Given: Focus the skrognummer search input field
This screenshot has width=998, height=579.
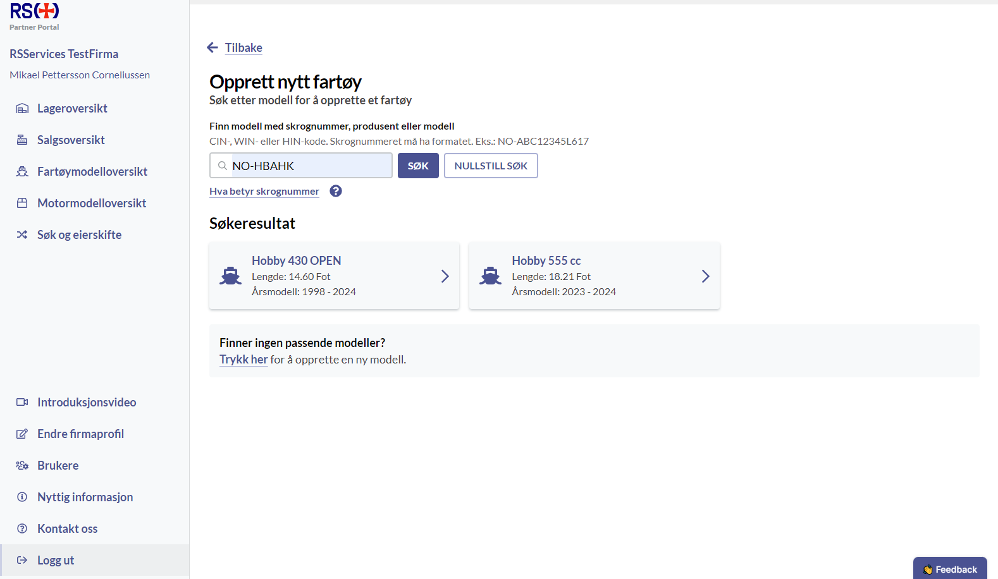Looking at the screenshot, I should [x=310, y=166].
